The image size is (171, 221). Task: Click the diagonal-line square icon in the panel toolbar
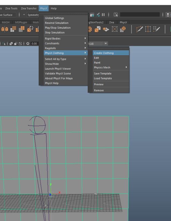pos(20,44)
